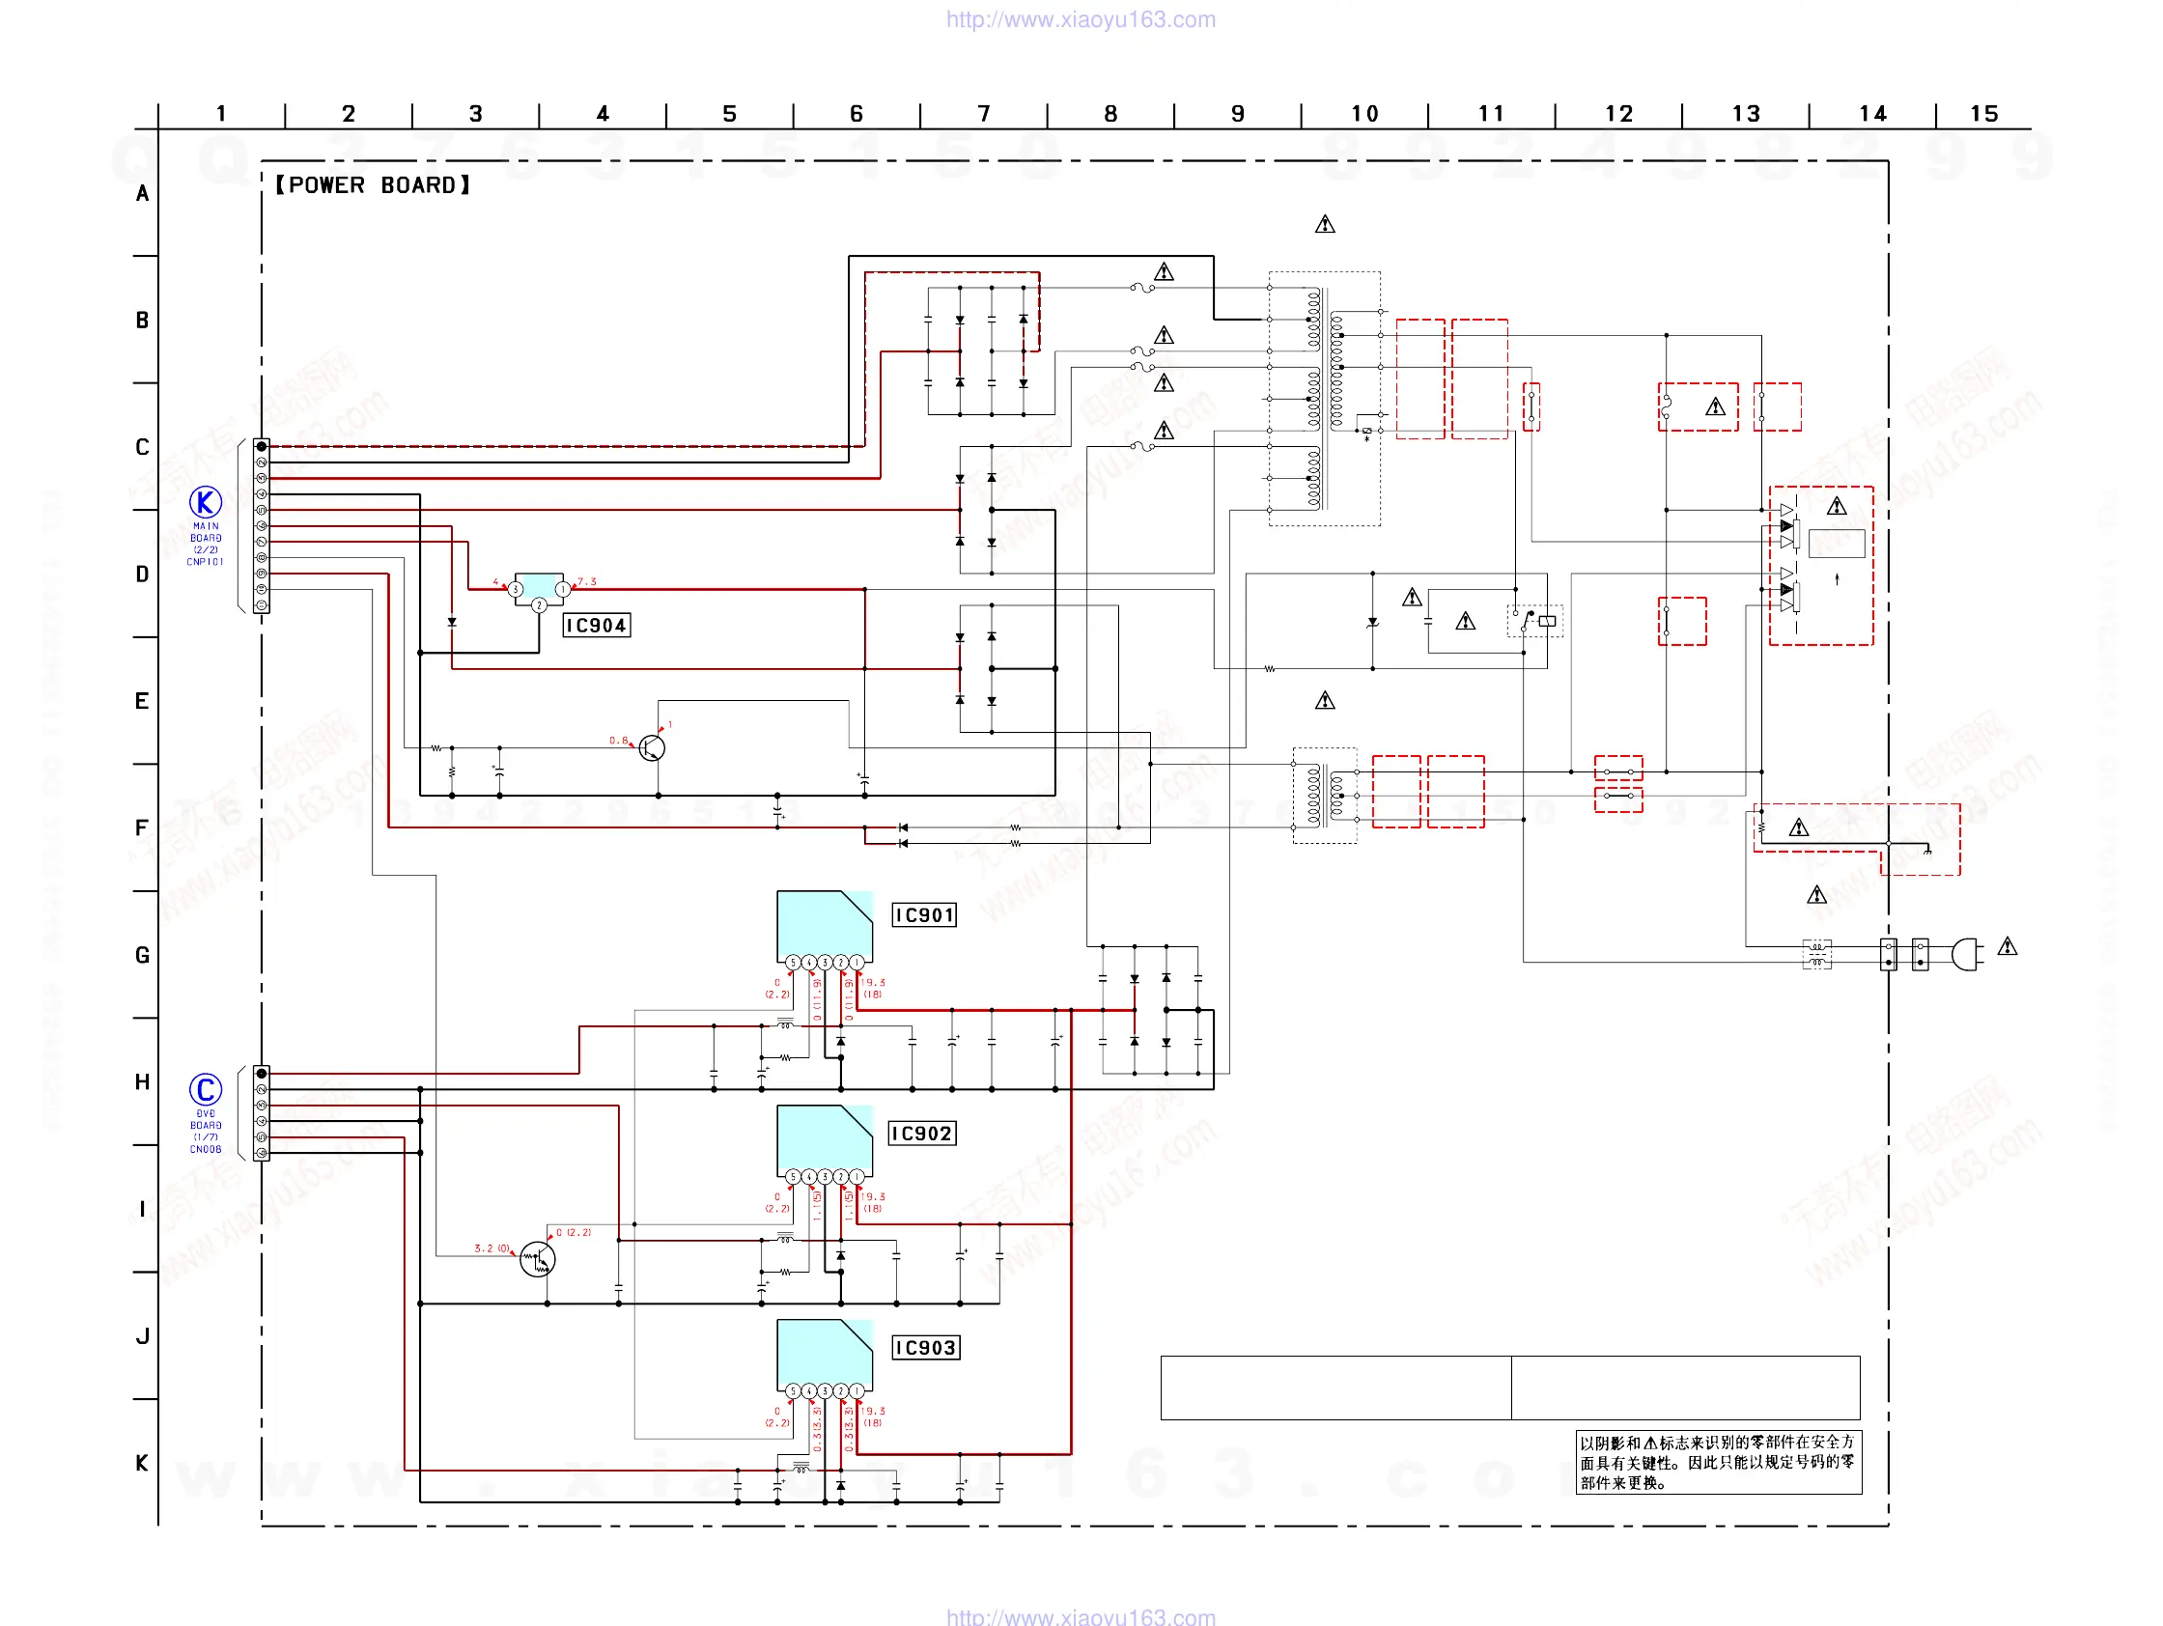Click the IC904 text label
Screen dimensions: 2163x1626
[597, 626]
